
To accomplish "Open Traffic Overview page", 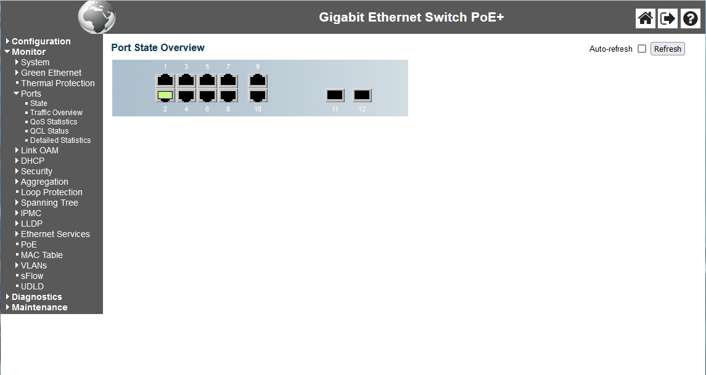I will tap(56, 113).
